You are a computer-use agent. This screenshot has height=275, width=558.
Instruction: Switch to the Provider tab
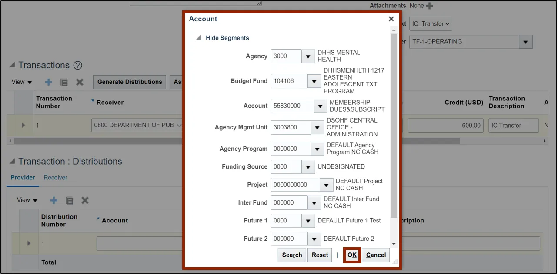[23, 177]
